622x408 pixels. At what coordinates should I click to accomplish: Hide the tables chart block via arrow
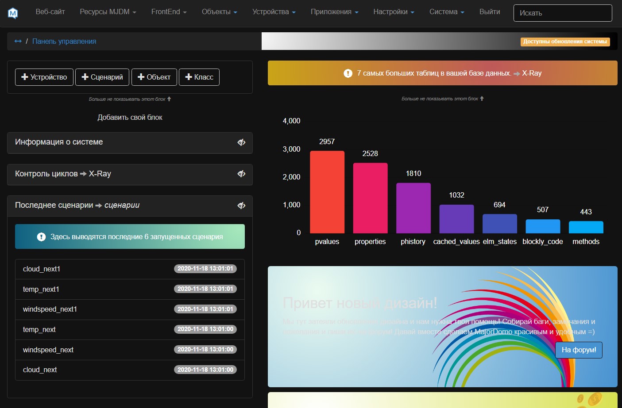coord(482,99)
